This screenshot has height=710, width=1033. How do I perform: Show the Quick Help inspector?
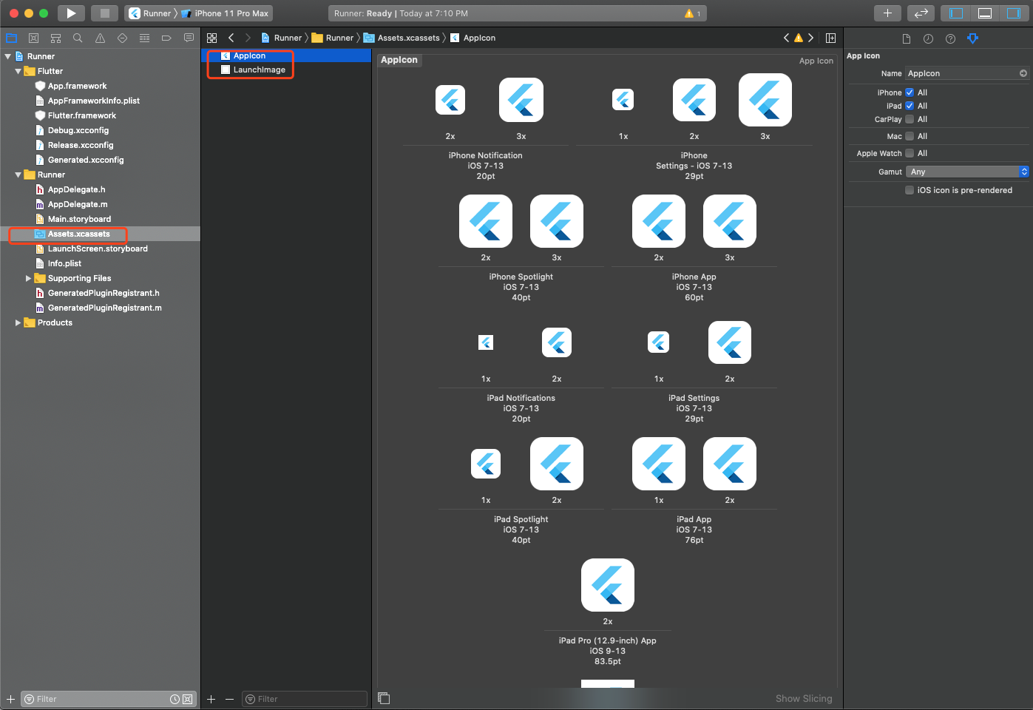click(951, 38)
